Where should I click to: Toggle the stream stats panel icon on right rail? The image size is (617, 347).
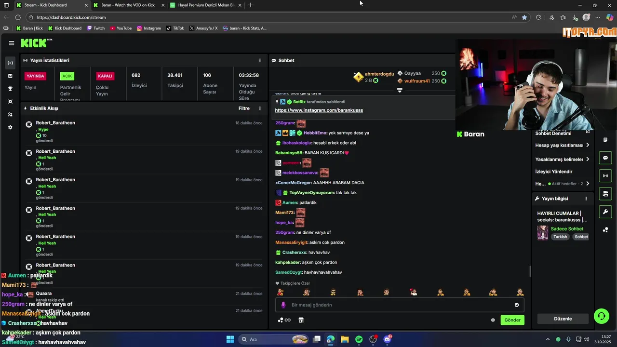pyautogui.click(x=605, y=176)
